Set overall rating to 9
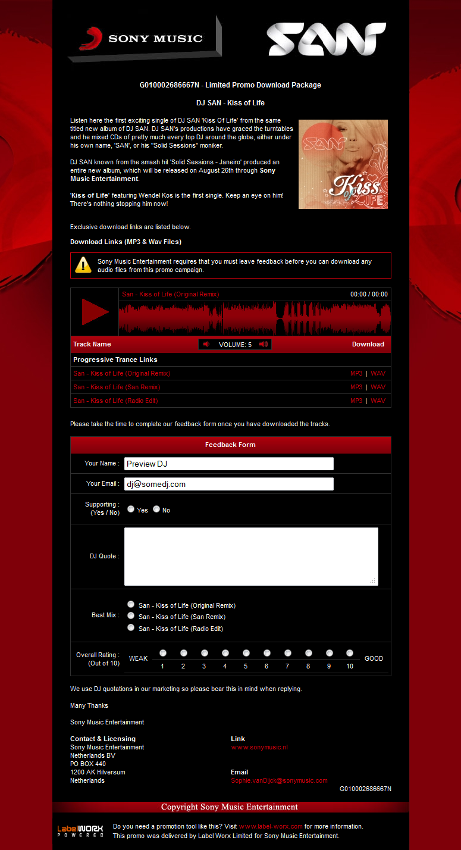This screenshot has width=461, height=850. click(329, 653)
